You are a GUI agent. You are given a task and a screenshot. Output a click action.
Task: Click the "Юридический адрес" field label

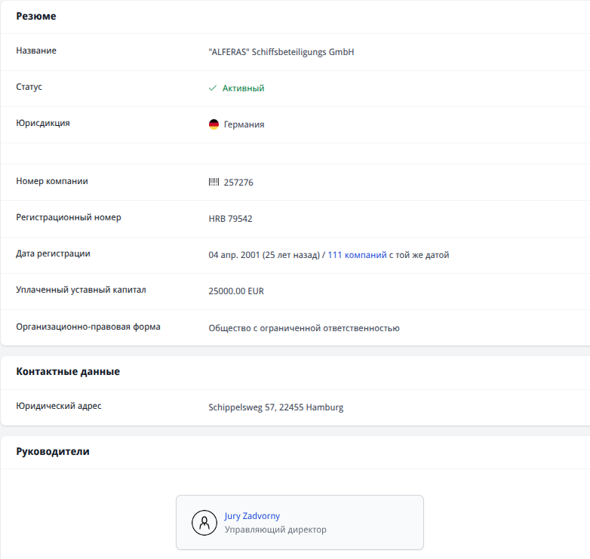pos(59,406)
